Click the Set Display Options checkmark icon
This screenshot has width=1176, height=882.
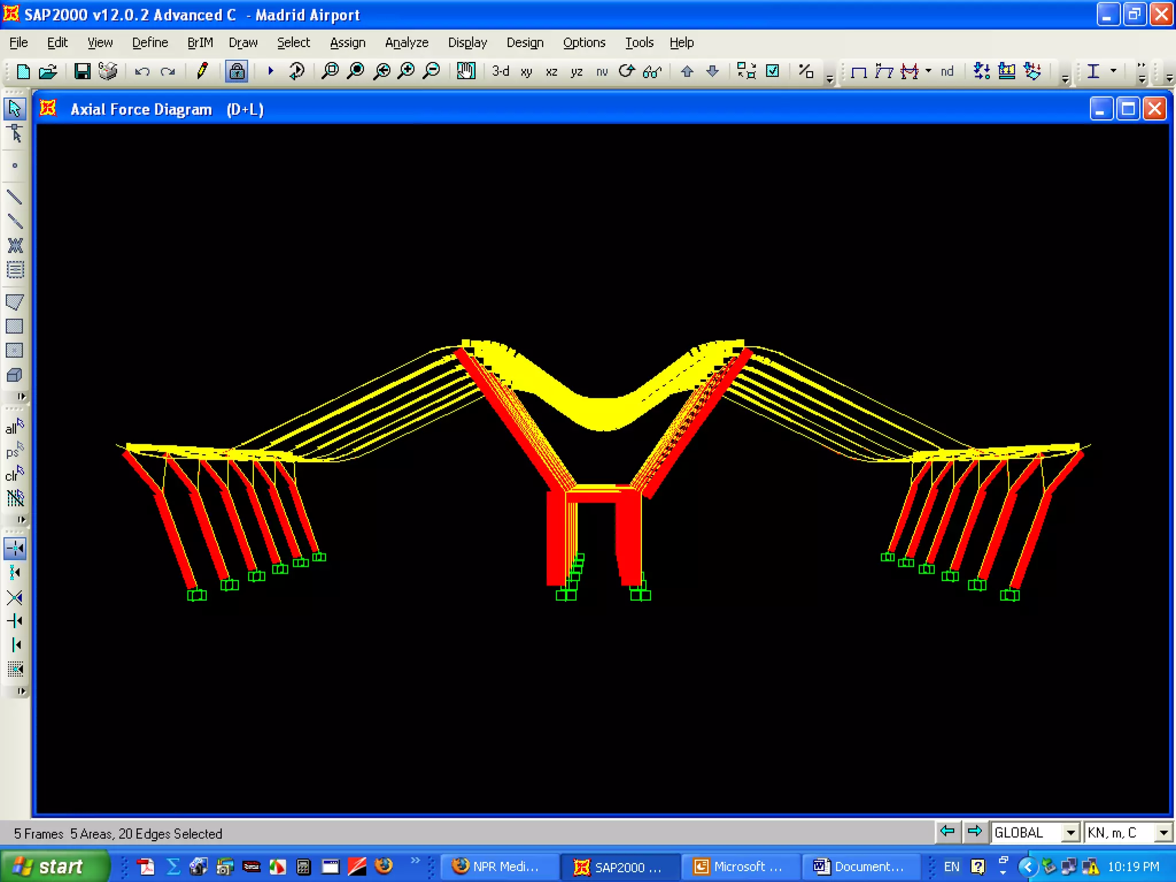(x=773, y=71)
